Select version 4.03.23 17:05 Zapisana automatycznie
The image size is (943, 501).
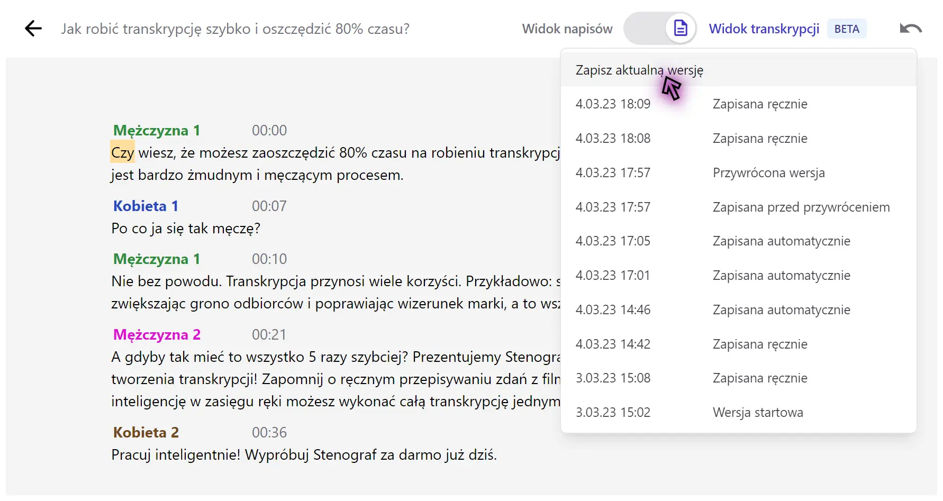(x=739, y=241)
